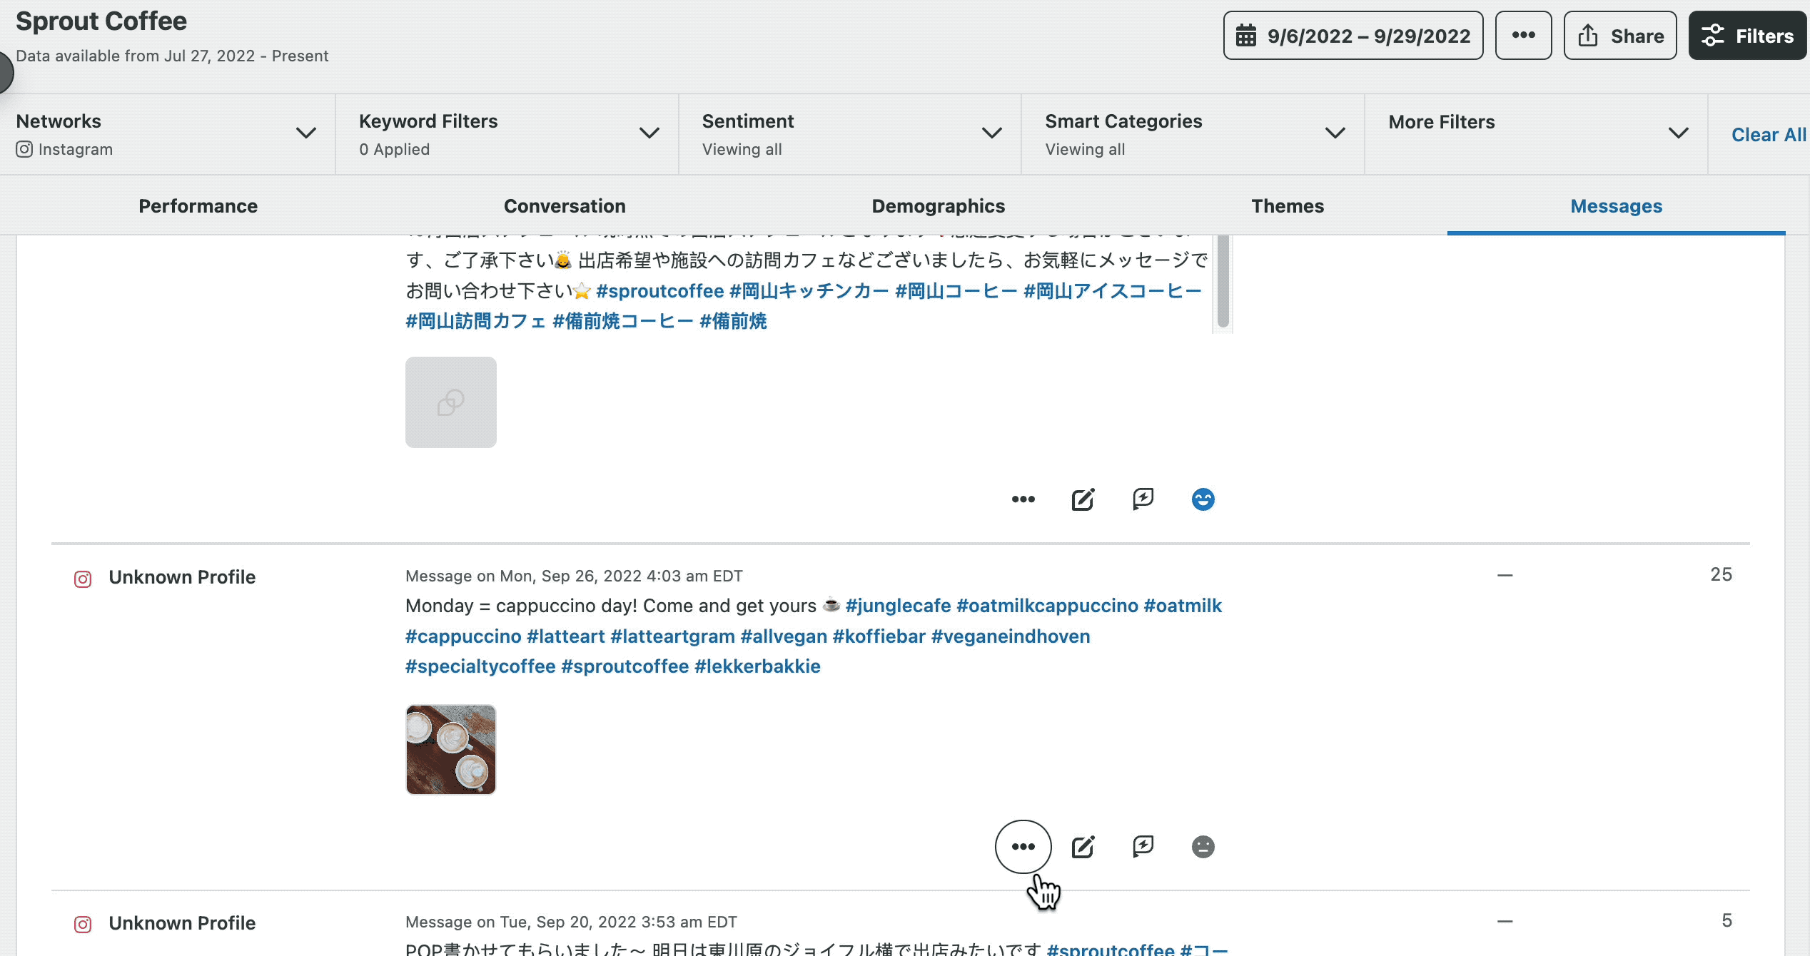Click the edit icon on the cappuccino message
The height and width of the screenshot is (956, 1810).
click(x=1083, y=847)
